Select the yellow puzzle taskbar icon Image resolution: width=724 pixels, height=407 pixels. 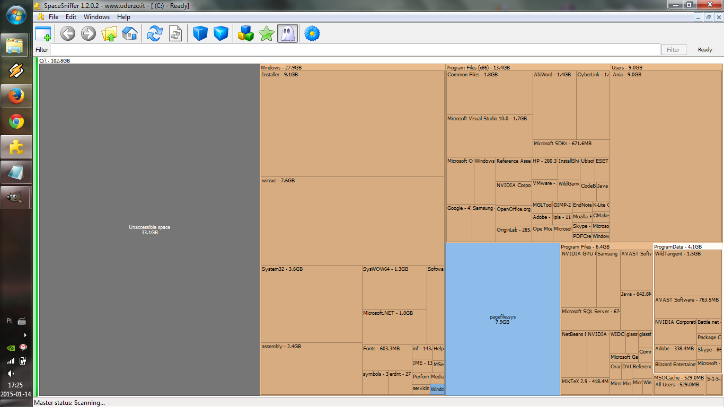click(x=16, y=147)
